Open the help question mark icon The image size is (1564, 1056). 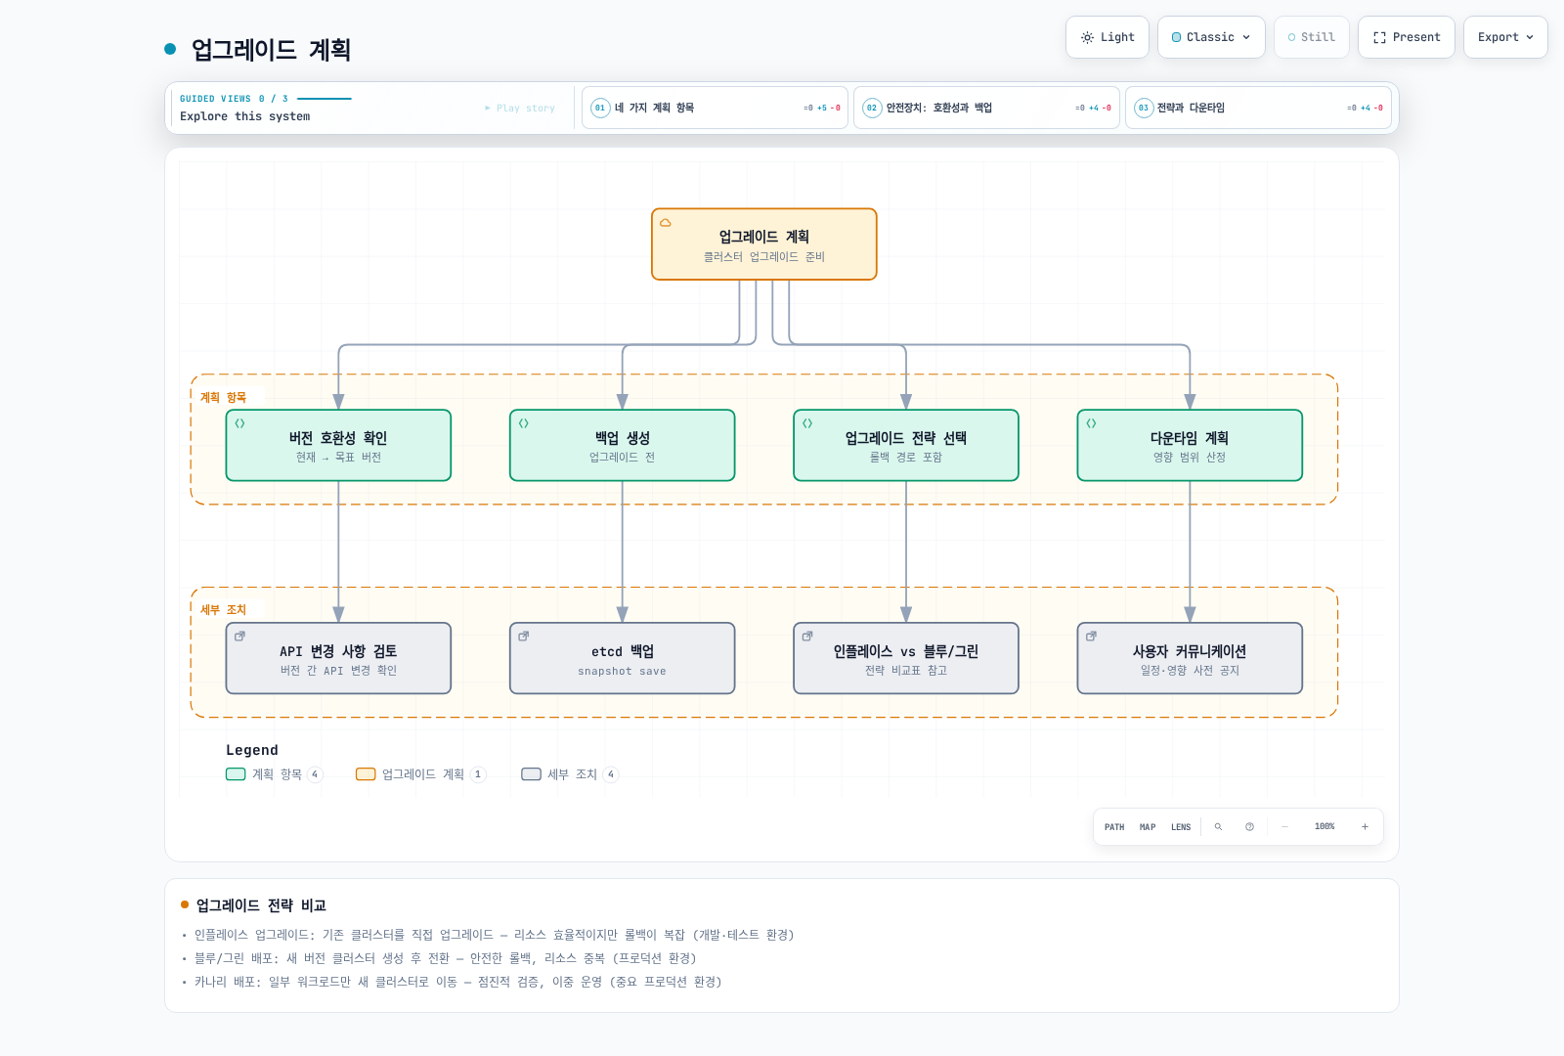pos(1249,827)
